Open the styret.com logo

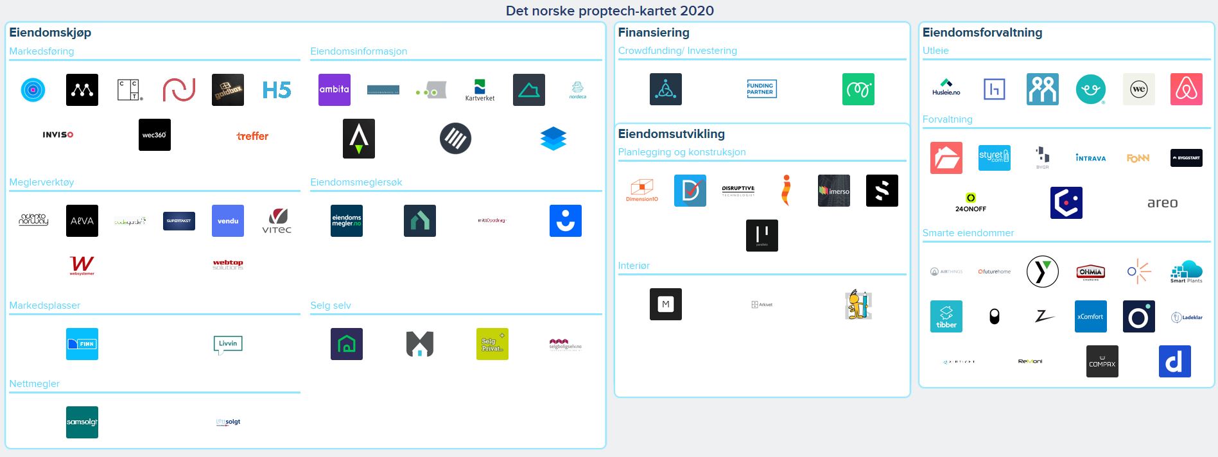pyautogui.click(x=995, y=158)
